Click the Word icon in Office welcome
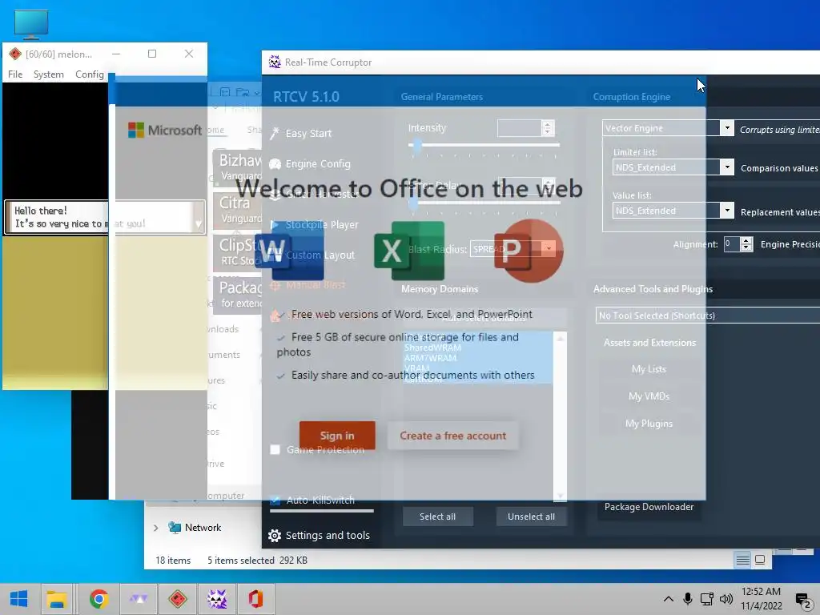The image size is (820, 615). [x=289, y=251]
